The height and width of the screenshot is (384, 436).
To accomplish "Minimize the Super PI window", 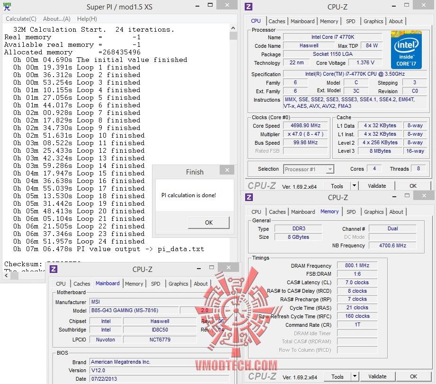I will [197, 6].
